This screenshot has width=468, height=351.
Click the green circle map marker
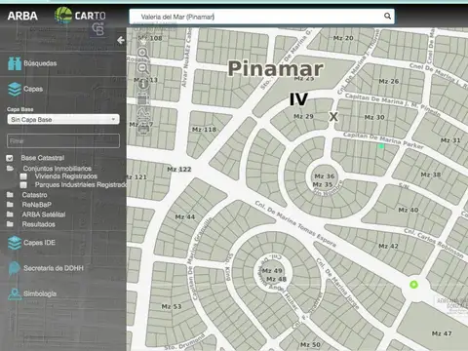coord(413,285)
